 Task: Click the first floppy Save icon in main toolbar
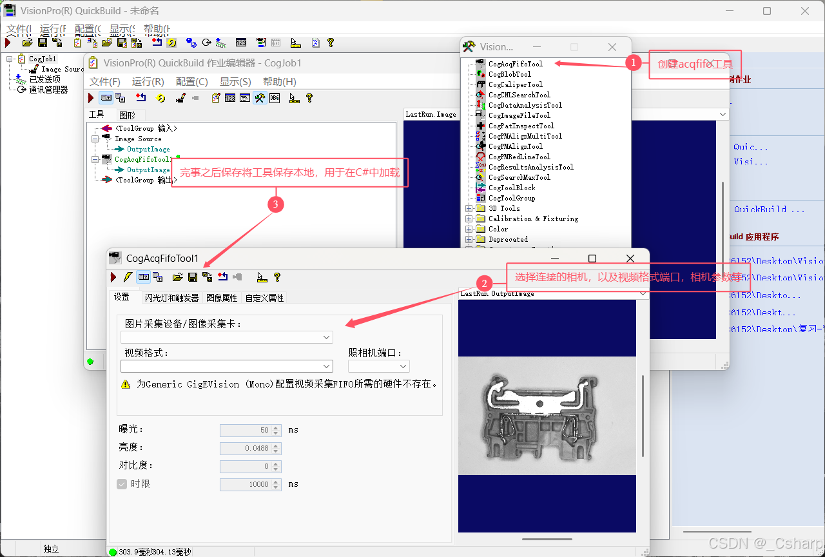[x=43, y=43]
